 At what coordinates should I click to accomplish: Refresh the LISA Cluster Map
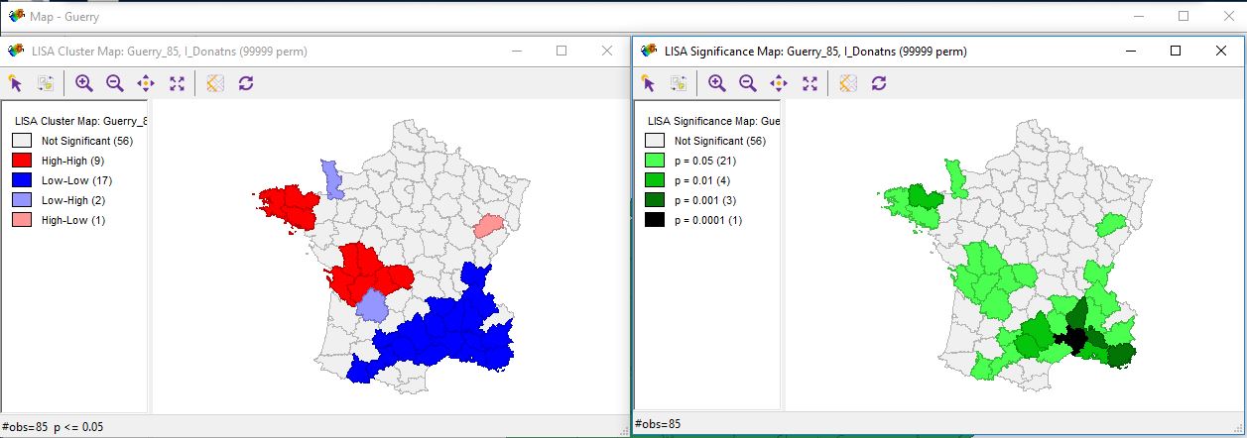(246, 84)
